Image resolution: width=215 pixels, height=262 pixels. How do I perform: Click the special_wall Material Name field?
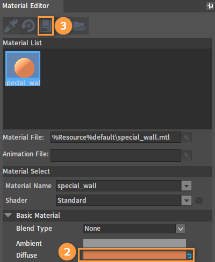pos(118,185)
